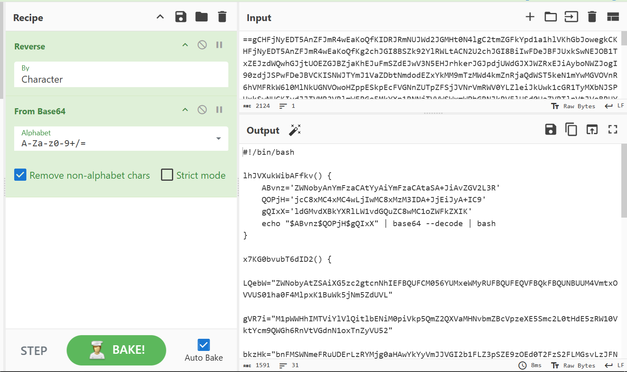
Task: Click input length value 2124
Action: tap(263, 106)
